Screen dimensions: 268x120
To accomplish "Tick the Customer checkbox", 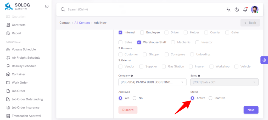I will pos(120,54).
